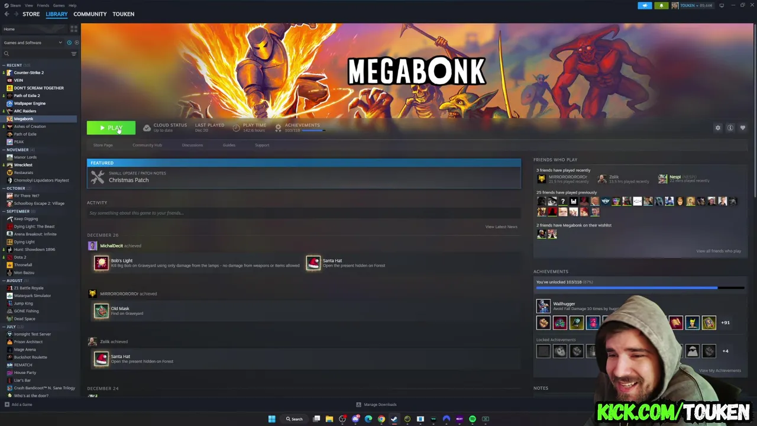The height and width of the screenshot is (426, 757).
Task: Open Spotify from taskbar
Action: pos(473,419)
